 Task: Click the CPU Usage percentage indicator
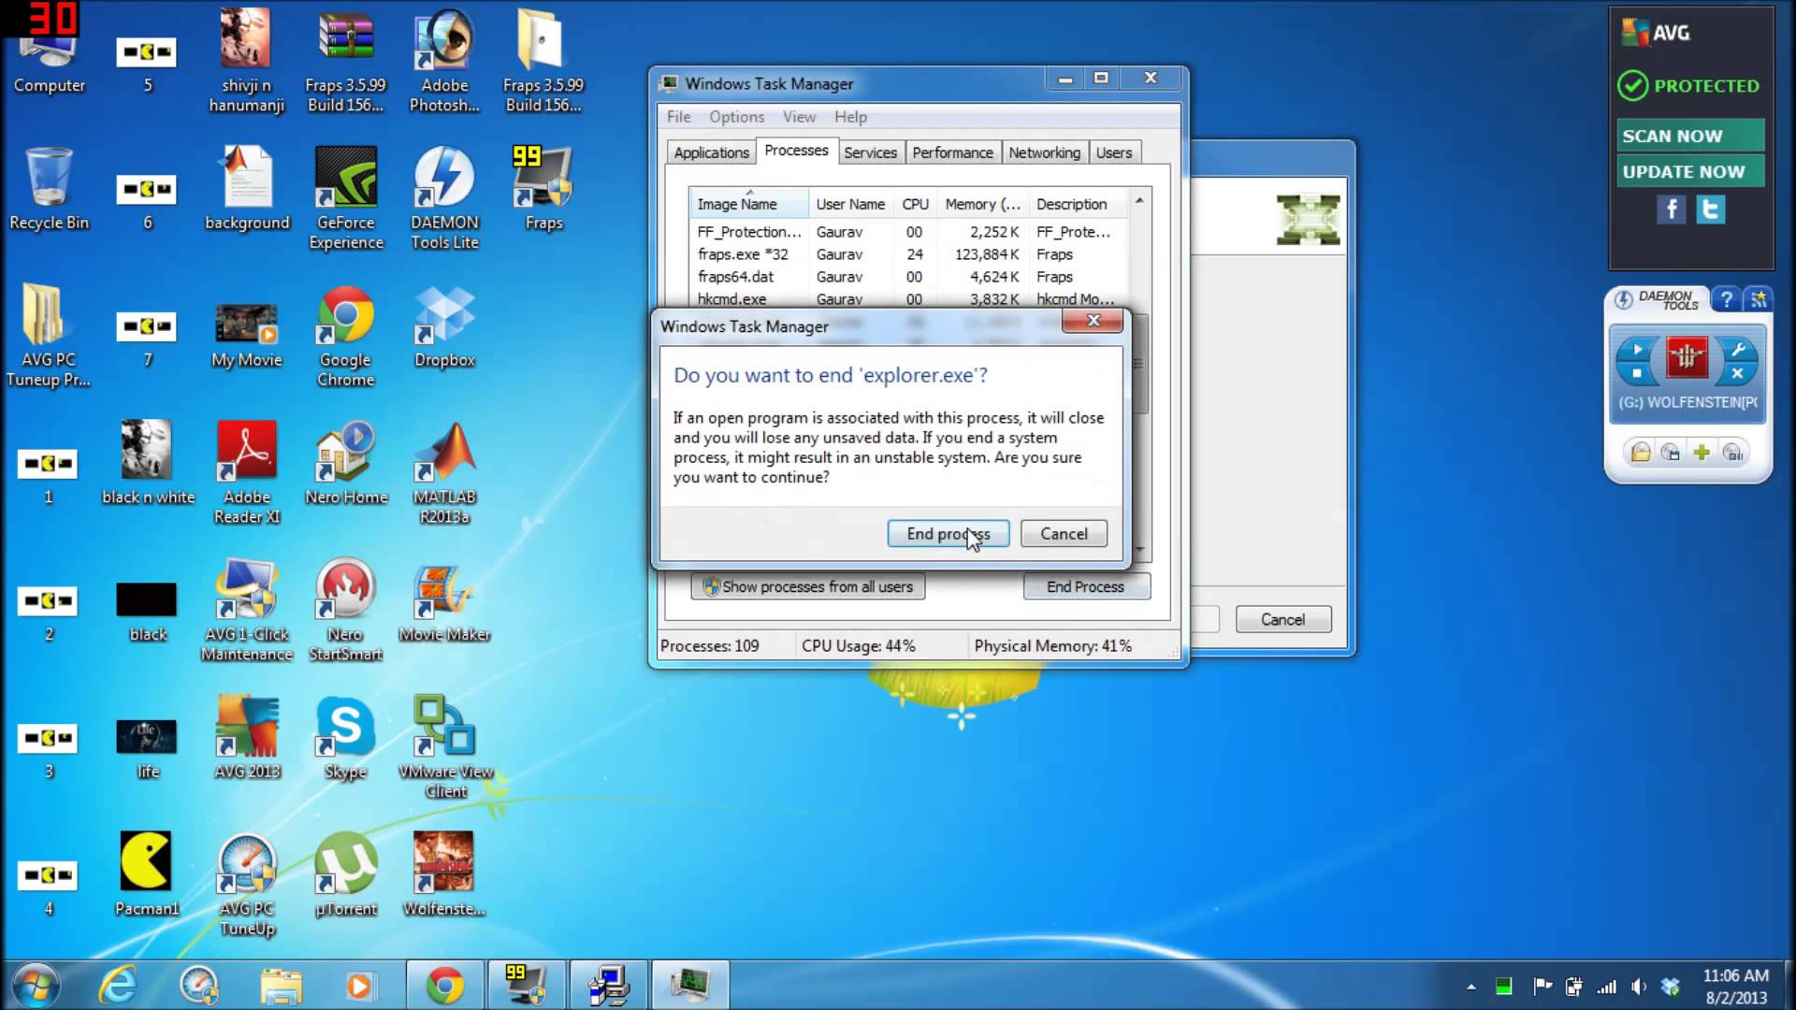pos(859,646)
